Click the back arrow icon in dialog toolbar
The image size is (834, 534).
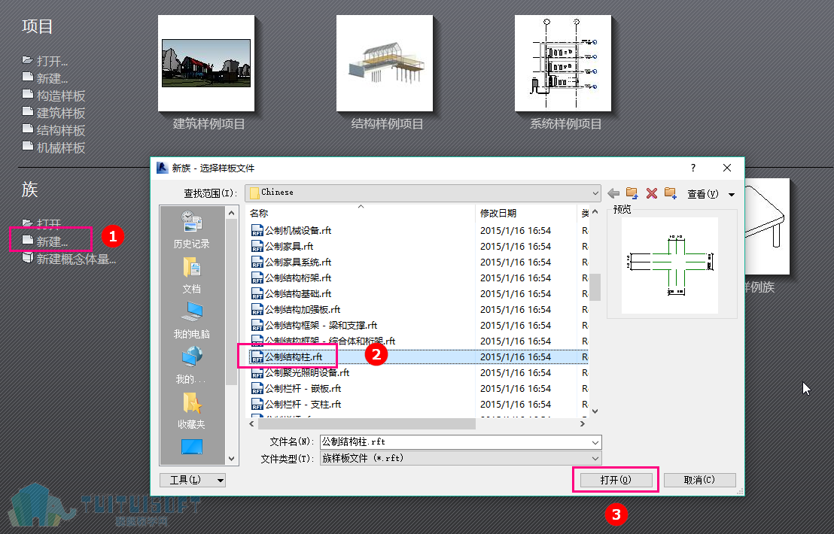613,193
